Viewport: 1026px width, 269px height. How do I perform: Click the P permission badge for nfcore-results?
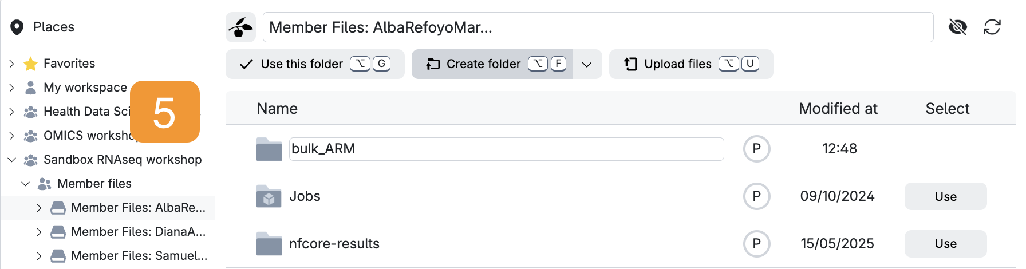pyautogui.click(x=756, y=244)
